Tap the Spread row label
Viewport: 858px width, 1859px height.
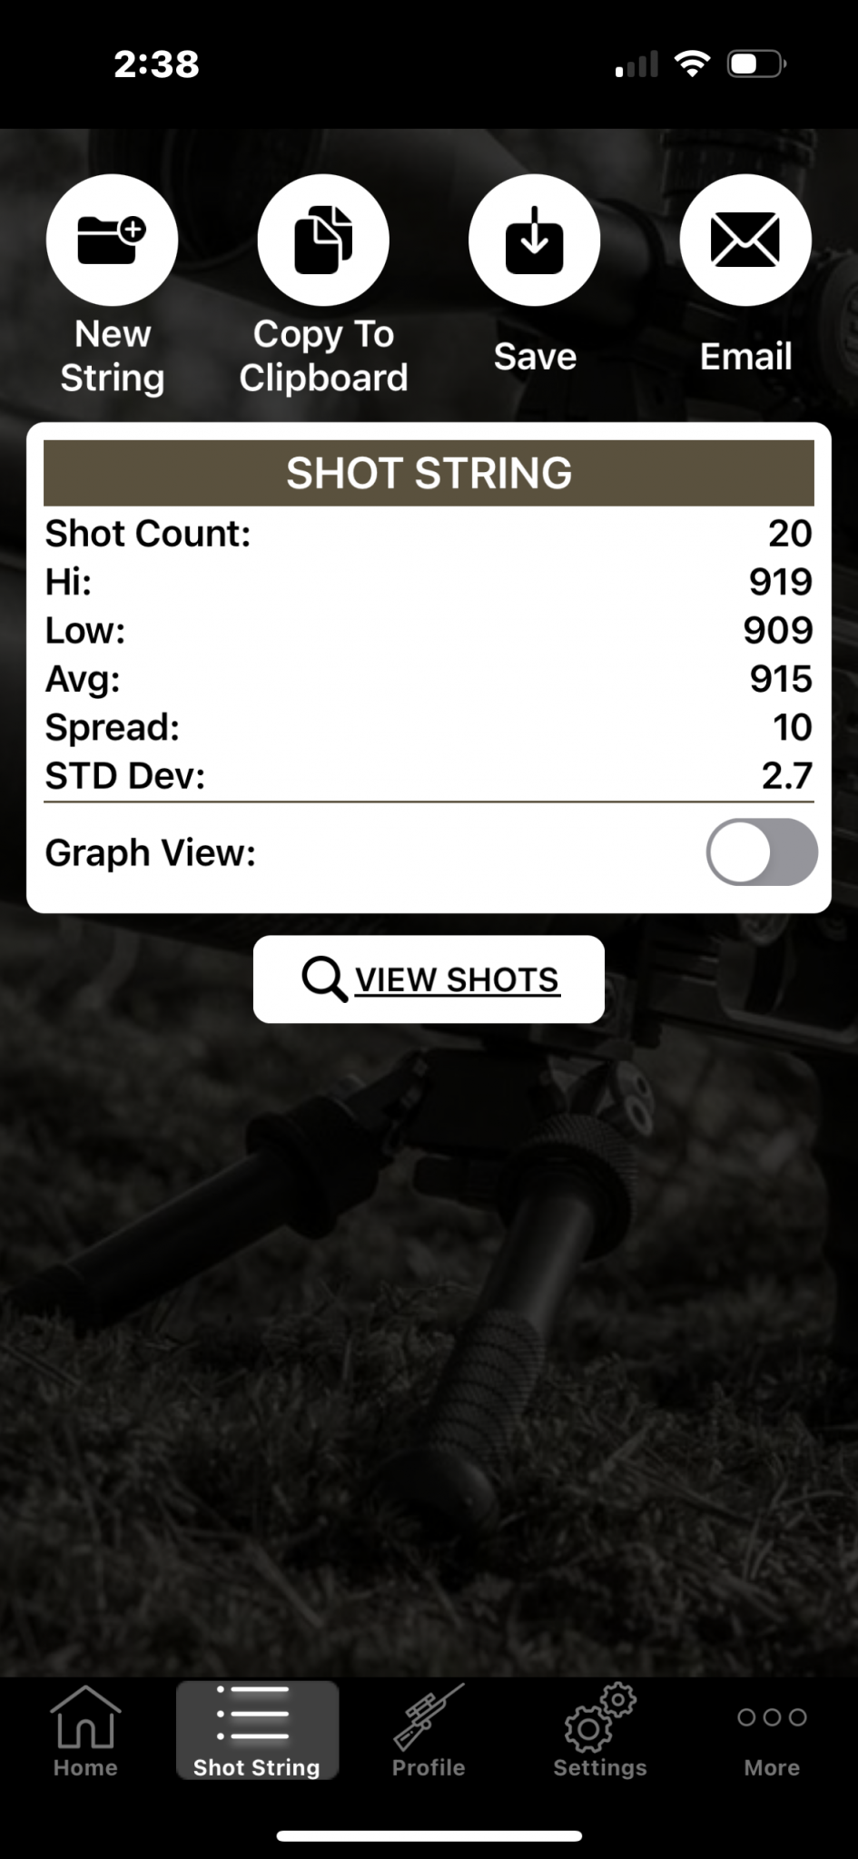point(113,727)
